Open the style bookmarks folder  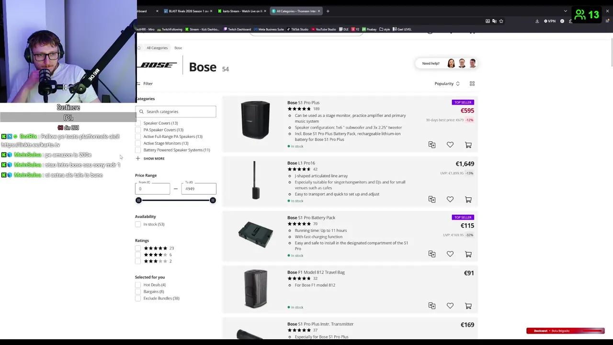(x=385, y=29)
